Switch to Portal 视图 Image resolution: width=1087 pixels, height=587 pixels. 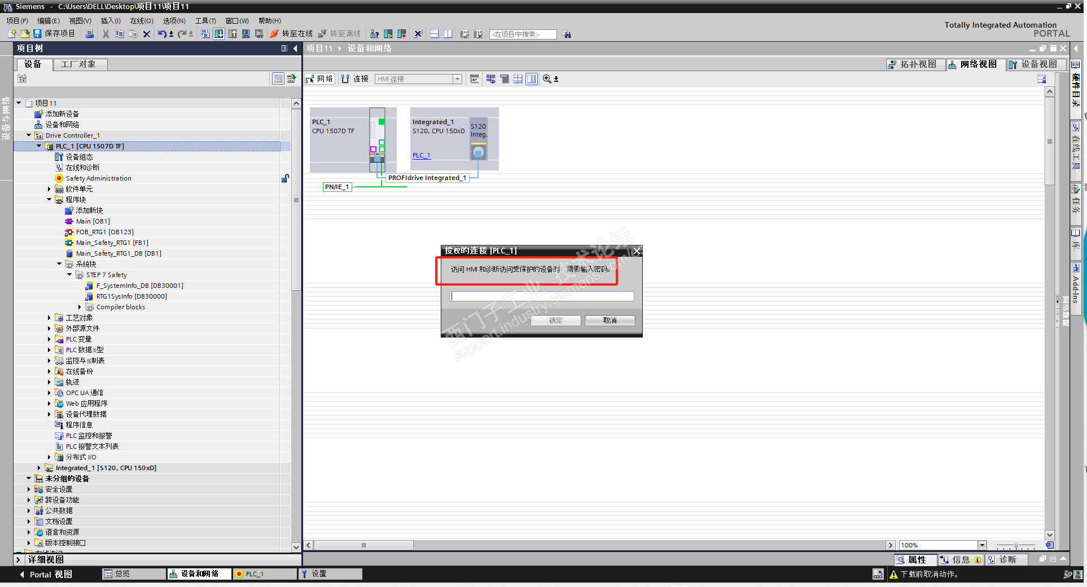(x=46, y=575)
